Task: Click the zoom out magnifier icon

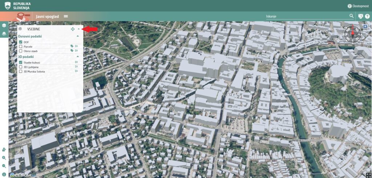Action: (x=4, y=166)
